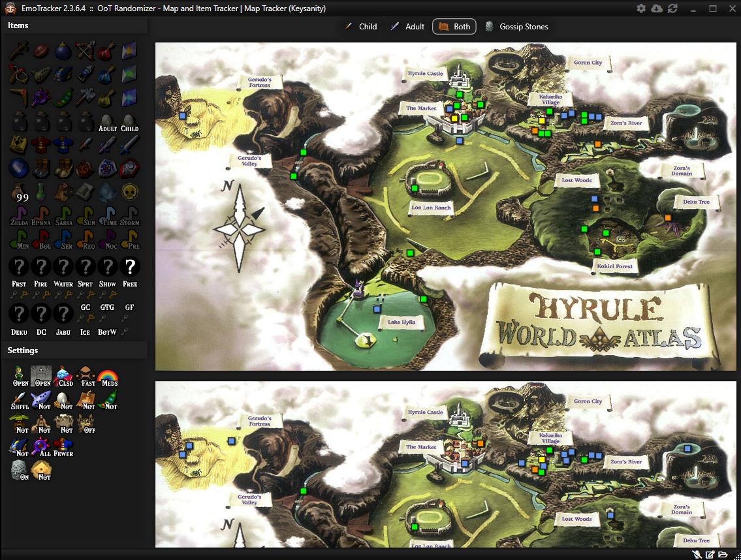
Task: Click the Goron Tunic icon
Action: pos(41,144)
